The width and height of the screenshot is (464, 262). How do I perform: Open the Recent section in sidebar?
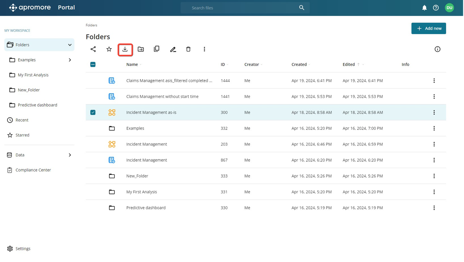point(22,120)
